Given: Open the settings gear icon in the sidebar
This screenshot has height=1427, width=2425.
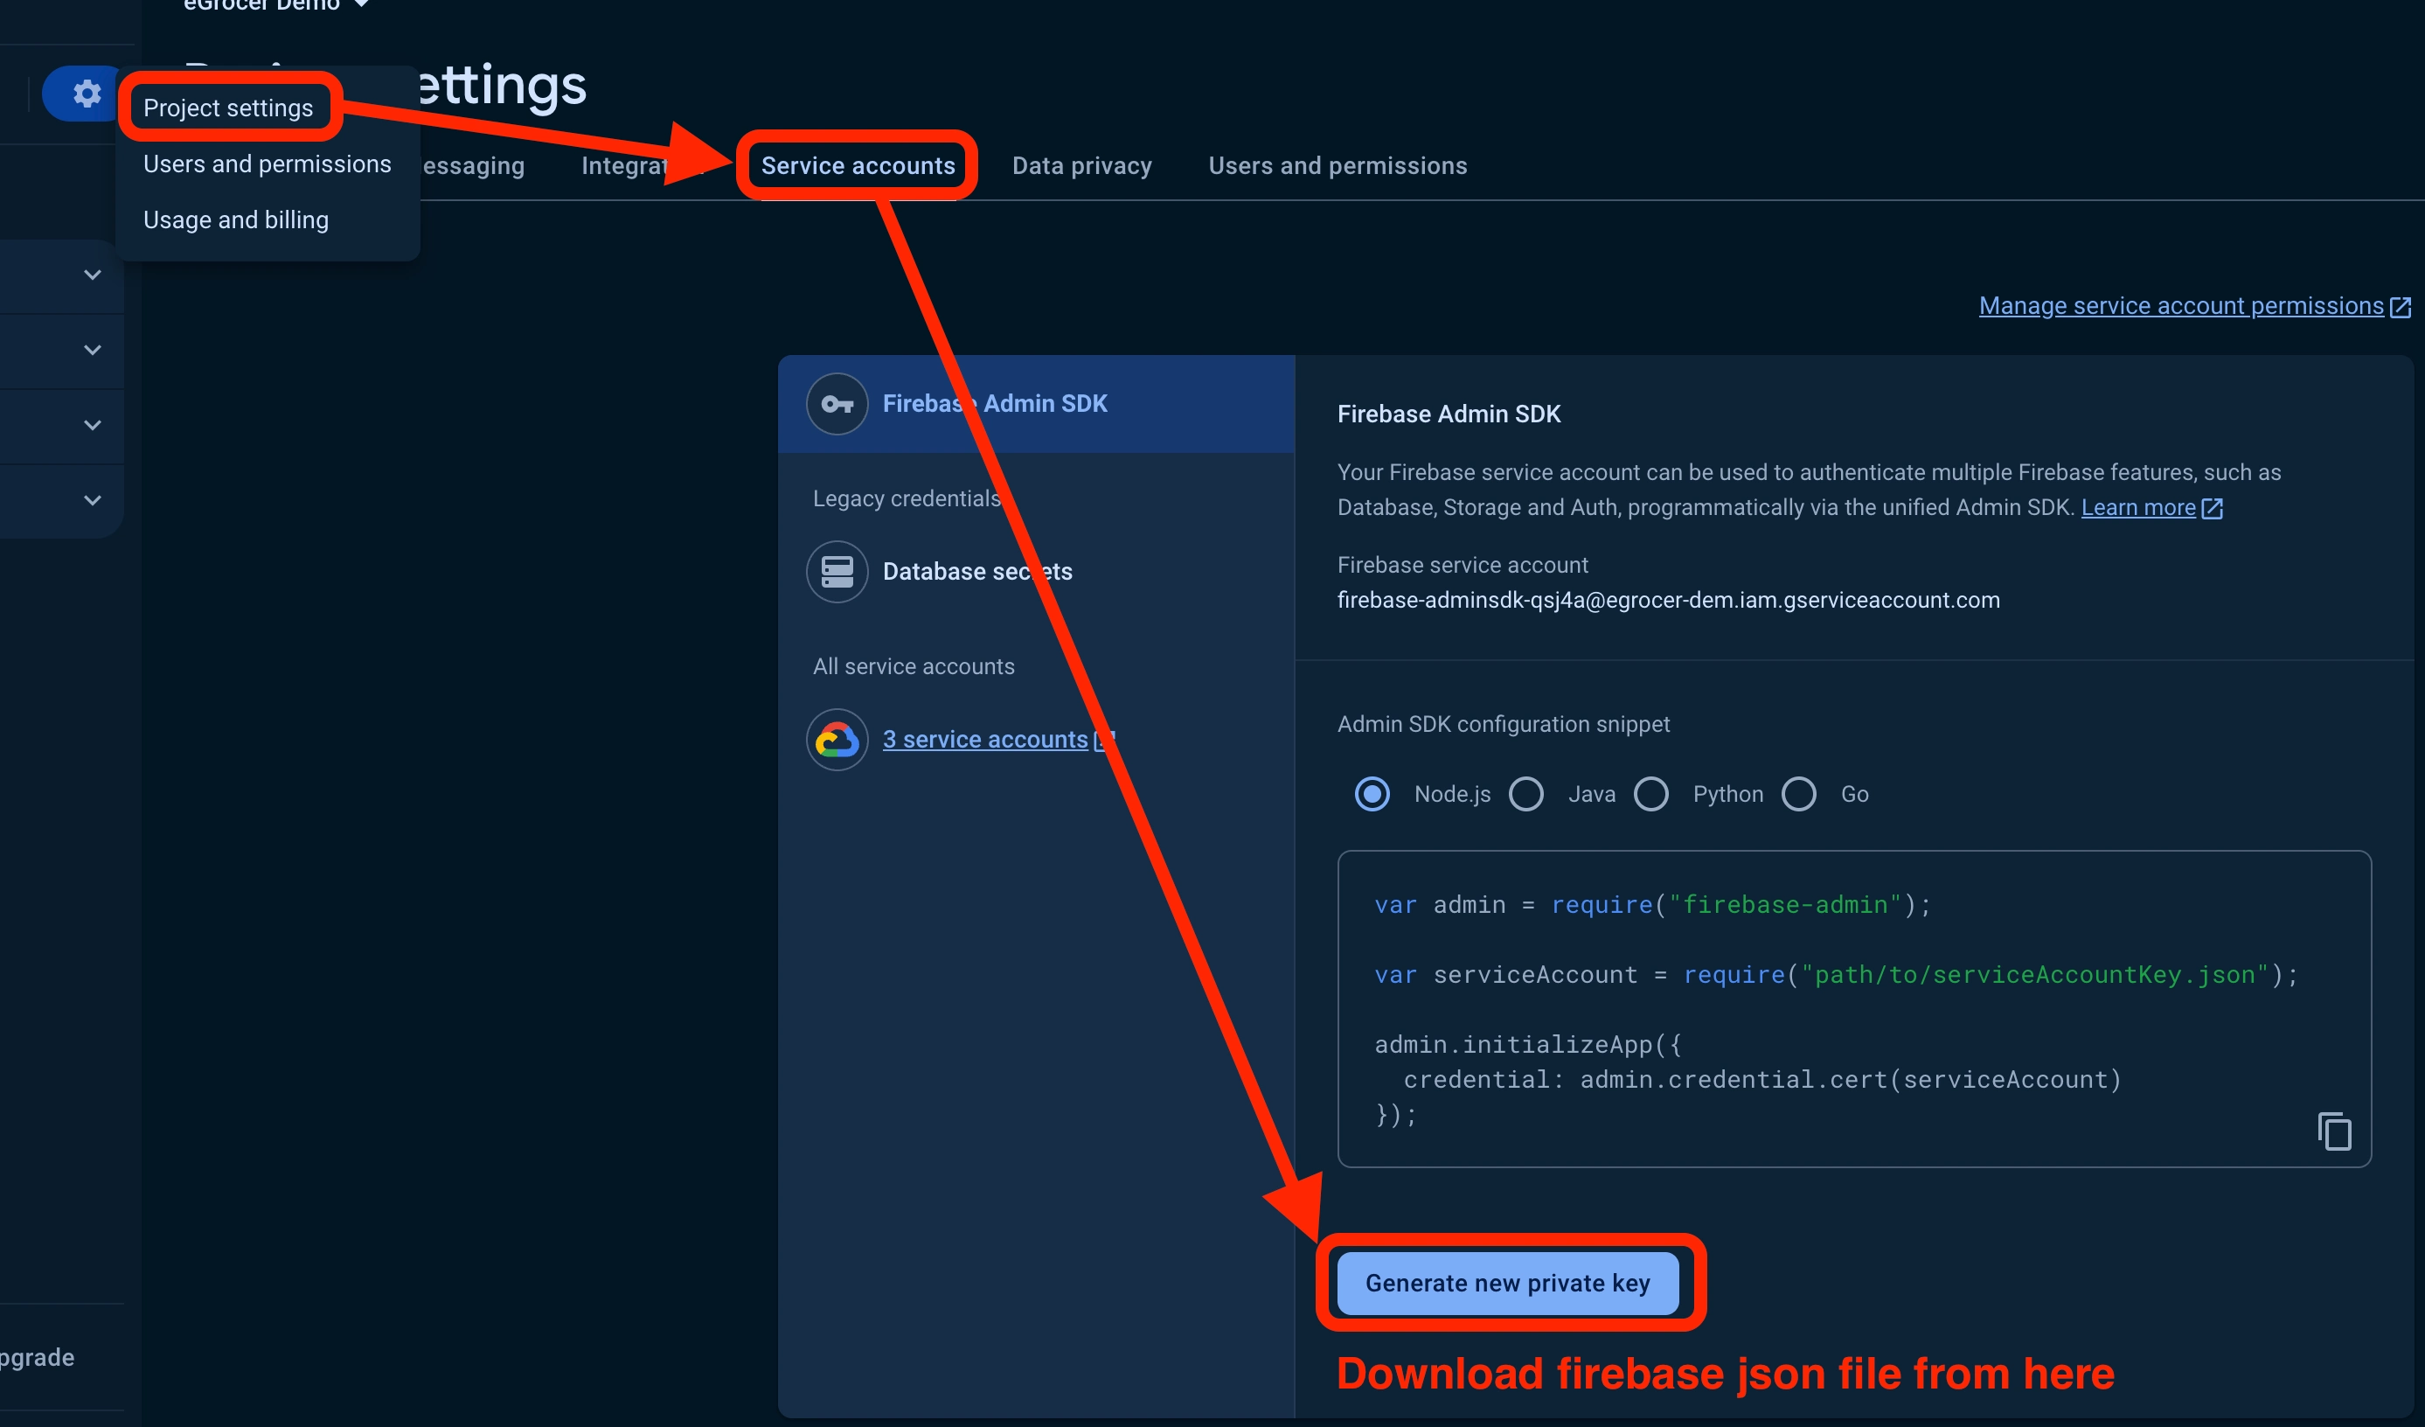Looking at the screenshot, I should (87, 94).
